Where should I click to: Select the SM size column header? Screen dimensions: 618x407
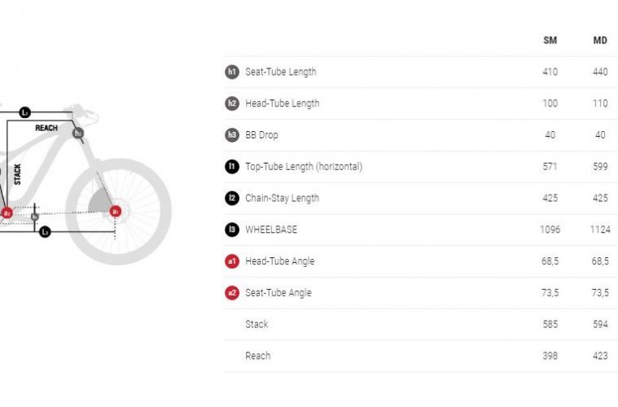click(550, 41)
